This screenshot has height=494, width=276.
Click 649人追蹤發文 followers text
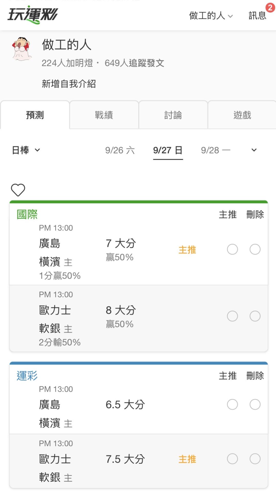(x=134, y=63)
